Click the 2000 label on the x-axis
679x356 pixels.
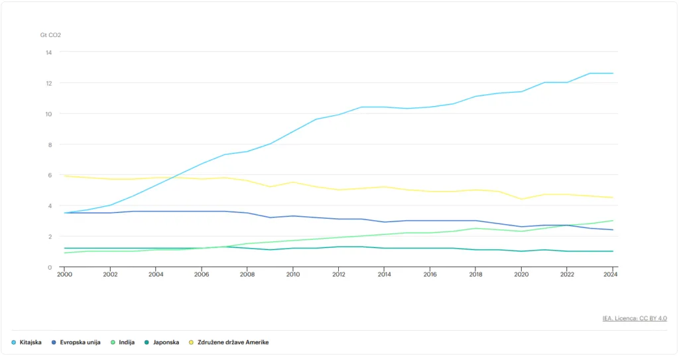[64, 273]
